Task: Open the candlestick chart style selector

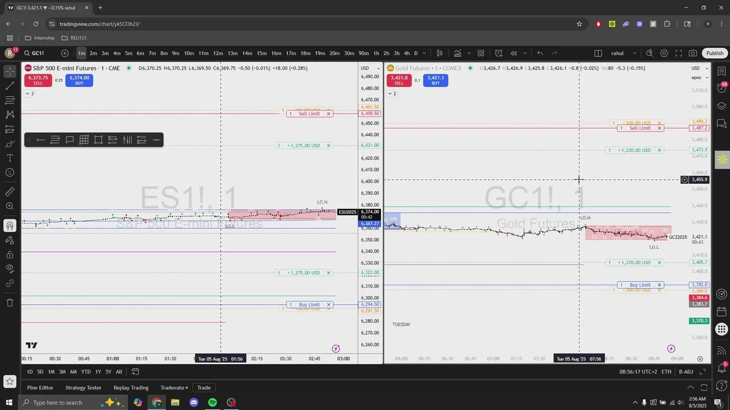Action: pyautogui.click(x=440, y=53)
